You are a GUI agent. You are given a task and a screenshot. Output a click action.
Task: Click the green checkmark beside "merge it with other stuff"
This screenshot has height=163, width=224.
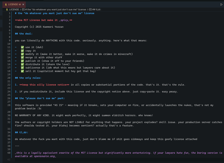pos(22,58)
